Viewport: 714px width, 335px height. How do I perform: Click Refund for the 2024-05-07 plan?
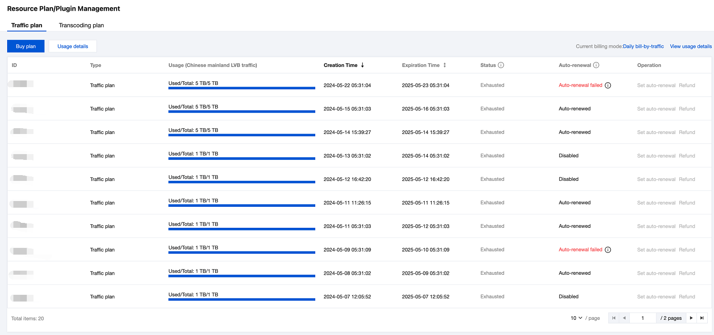(687, 297)
